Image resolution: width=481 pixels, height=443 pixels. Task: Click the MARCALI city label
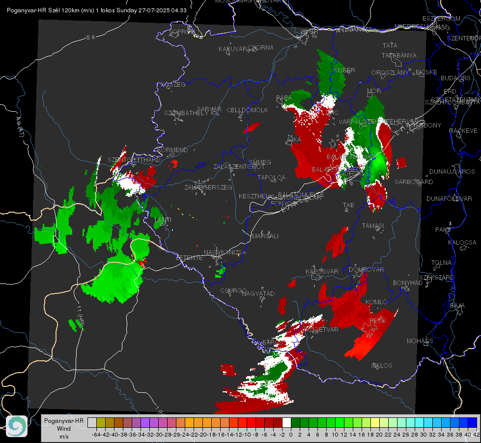point(265,236)
